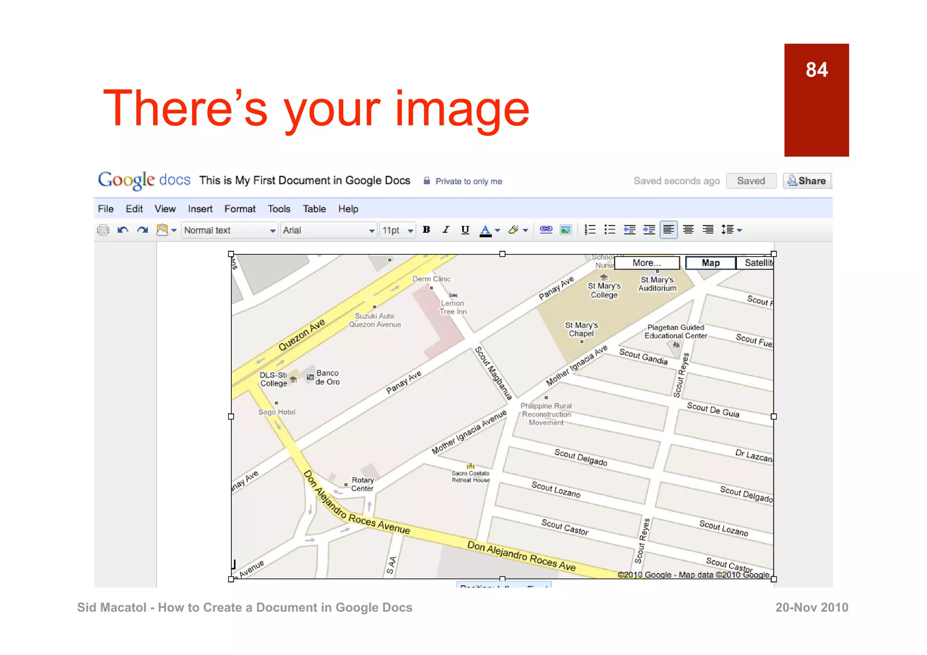Image resolution: width=927 pixels, height=655 pixels.
Task: Select the Map view button
Action: point(711,263)
